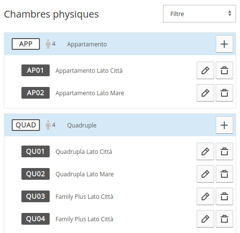Open the Filtre dropdown
Viewport: 240px width, 233px height.
pyautogui.click(x=200, y=14)
